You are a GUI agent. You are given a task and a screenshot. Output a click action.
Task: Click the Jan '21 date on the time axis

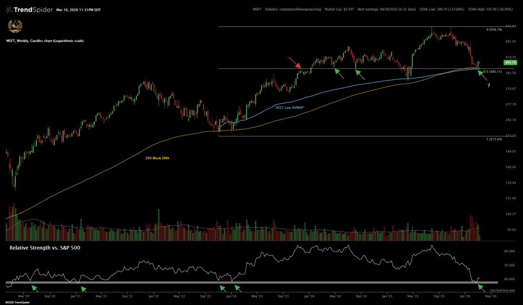(75, 296)
